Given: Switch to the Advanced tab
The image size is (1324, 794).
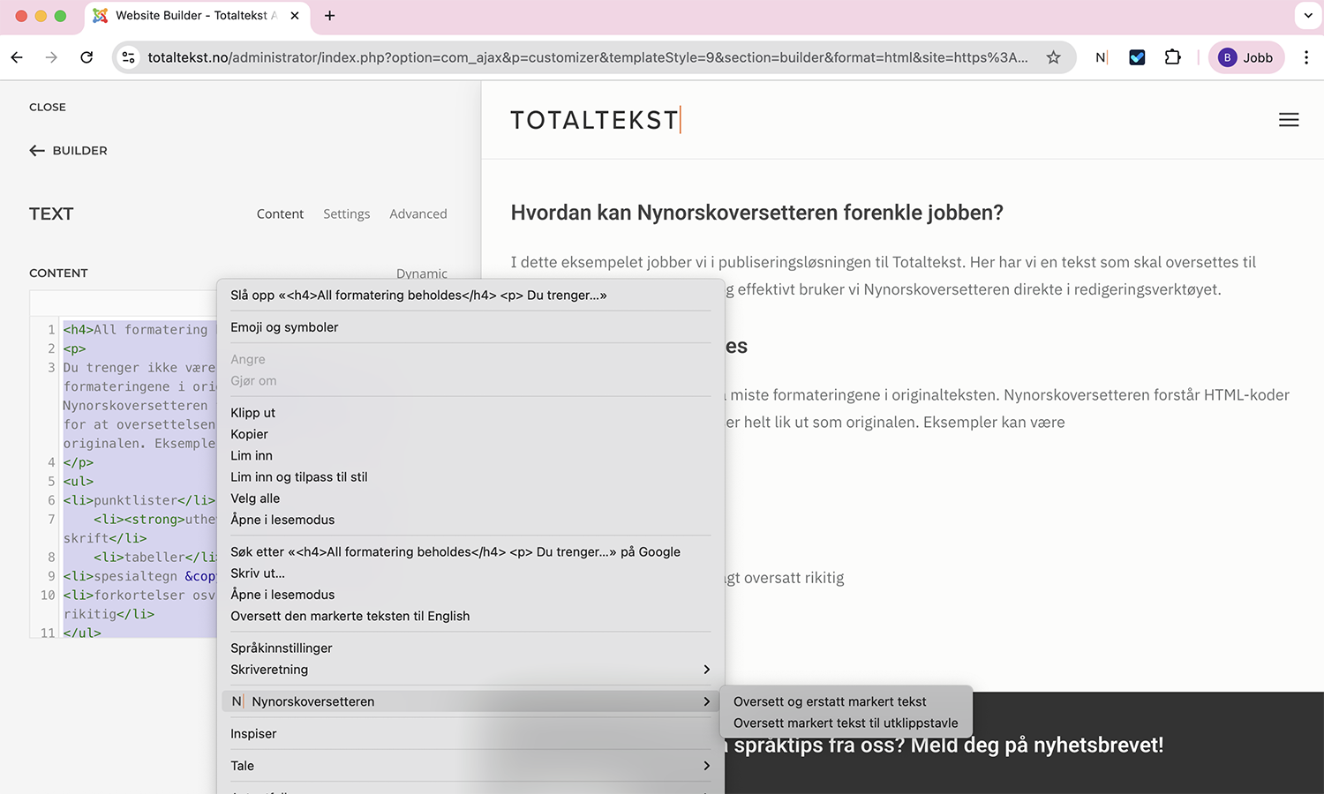Looking at the screenshot, I should [x=418, y=213].
